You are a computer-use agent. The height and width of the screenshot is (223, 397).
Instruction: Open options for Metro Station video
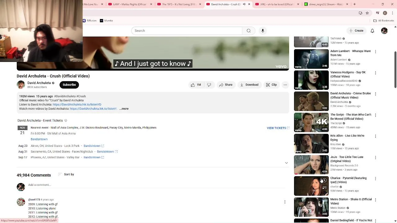pyautogui.click(x=375, y=200)
